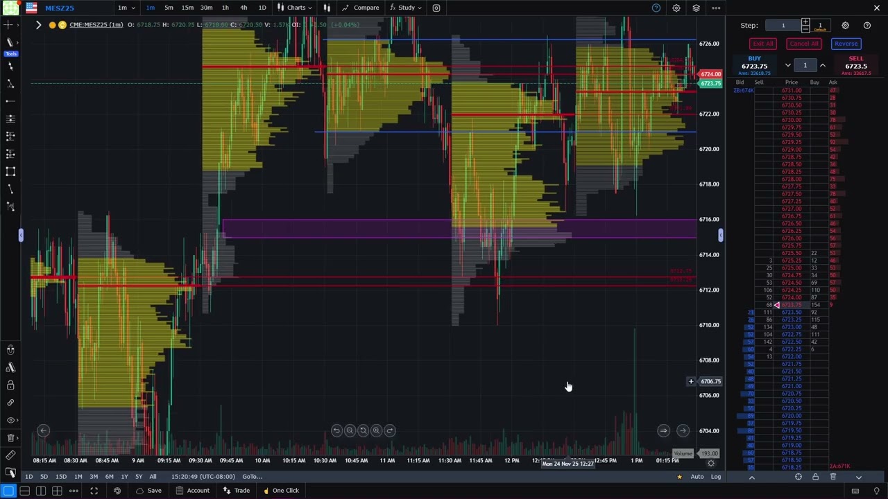Screen dimensions: 888x499
Task: Toggle One Click trading mode
Action: tap(281, 491)
